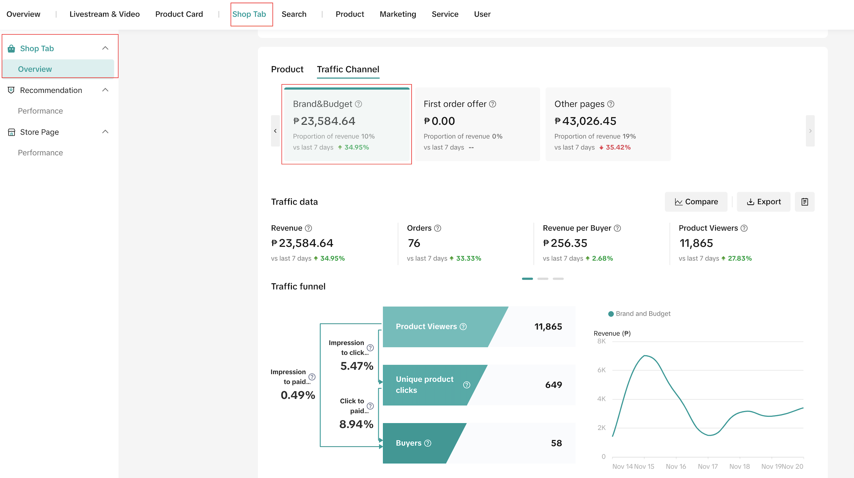The image size is (854, 478).
Task: Click the clipboard report icon beside Export
Action: coord(804,202)
